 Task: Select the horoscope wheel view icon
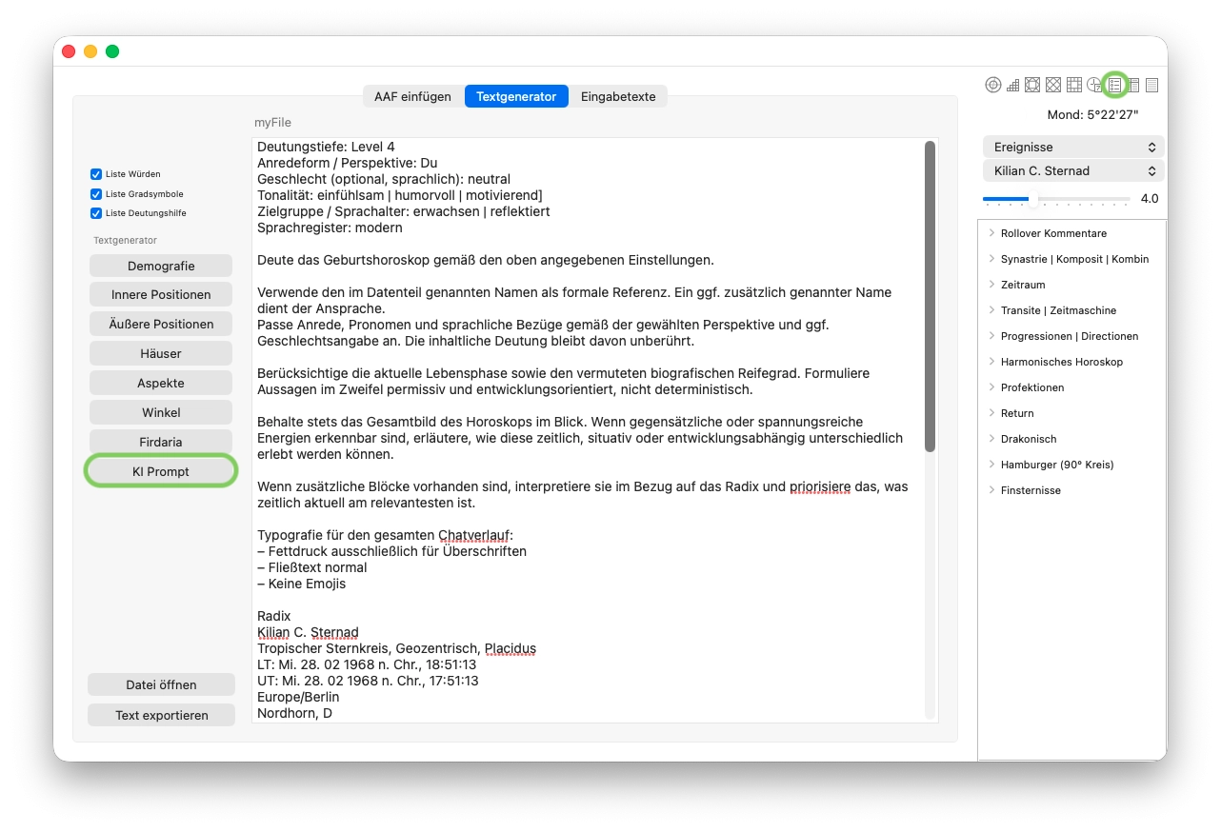(x=993, y=85)
